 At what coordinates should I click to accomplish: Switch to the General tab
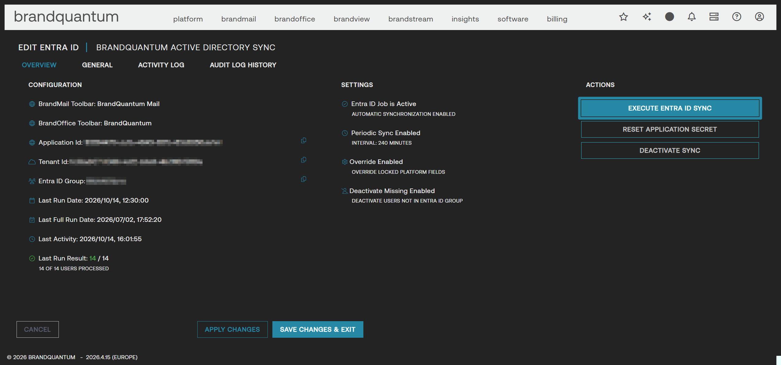click(x=97, y=65)
